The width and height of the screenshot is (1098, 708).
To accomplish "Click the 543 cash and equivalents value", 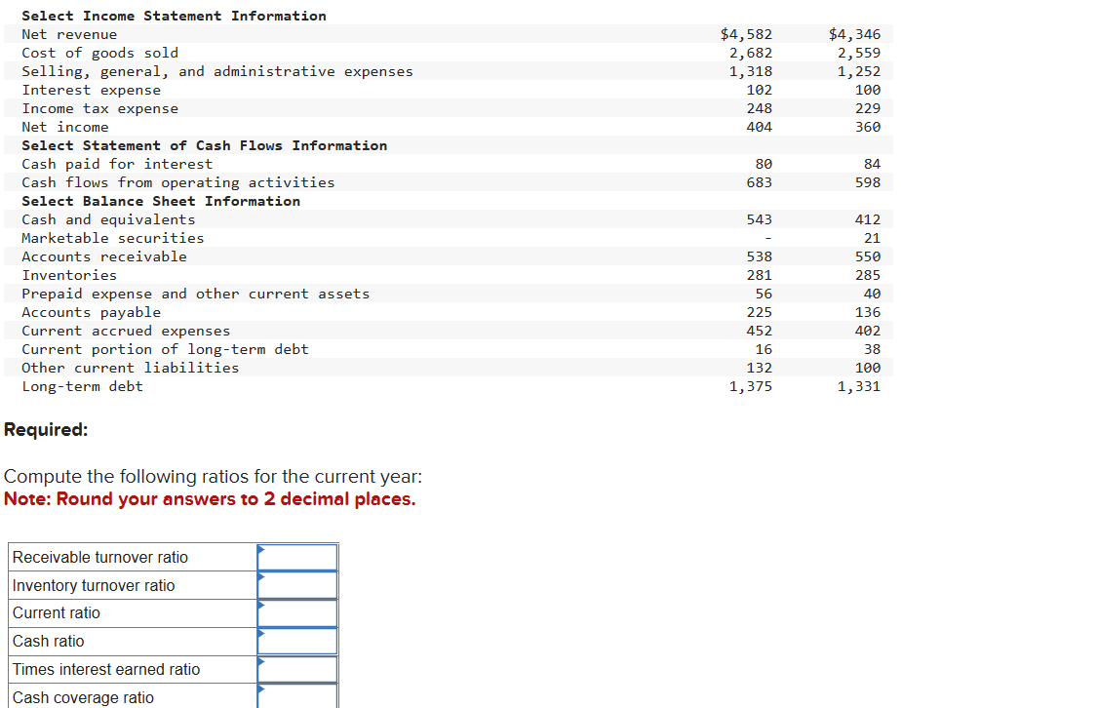I will click(x=759, y=219).
